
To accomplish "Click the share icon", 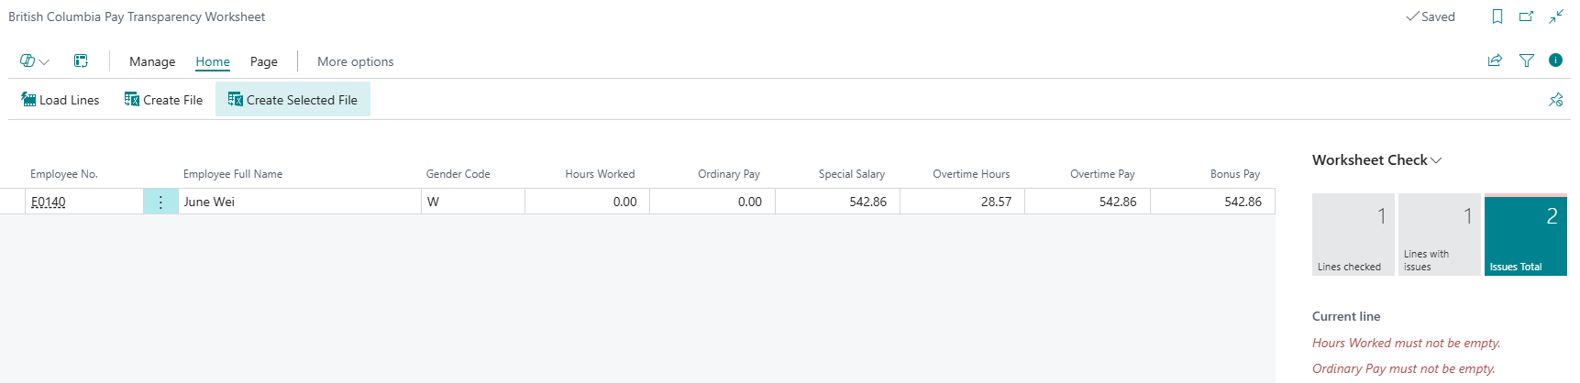I will (x=1495, y=60).
